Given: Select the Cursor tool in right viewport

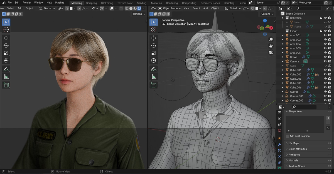Looking at the screenshot, I should click(154, 29).
